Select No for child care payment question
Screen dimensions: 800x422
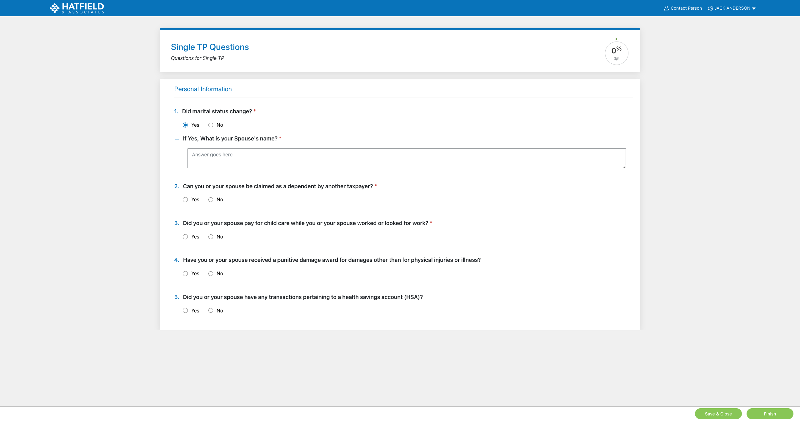(x=210, y=237)
